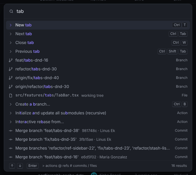Click '> actions @ refs # commits / files' hint
This screenshot has height=175, width=196.
(x=69, y=166)
